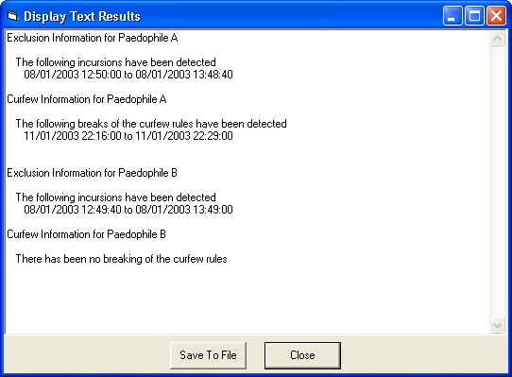Click the 'breaks of the curfew rules' text line
The height and width of the screenshot is (377, 512).
pos(151,124)
